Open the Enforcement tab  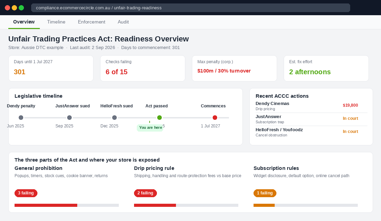click(91, 22)
